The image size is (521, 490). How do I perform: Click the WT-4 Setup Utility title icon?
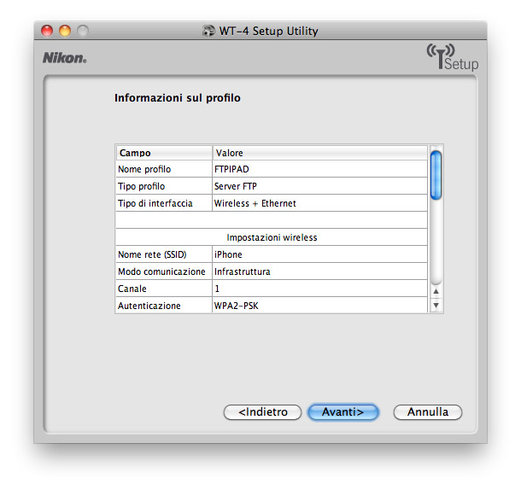[208, 31]
